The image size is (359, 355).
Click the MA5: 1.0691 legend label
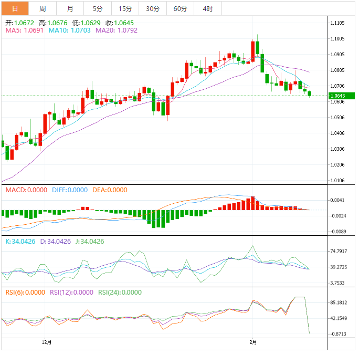point(25,31)
